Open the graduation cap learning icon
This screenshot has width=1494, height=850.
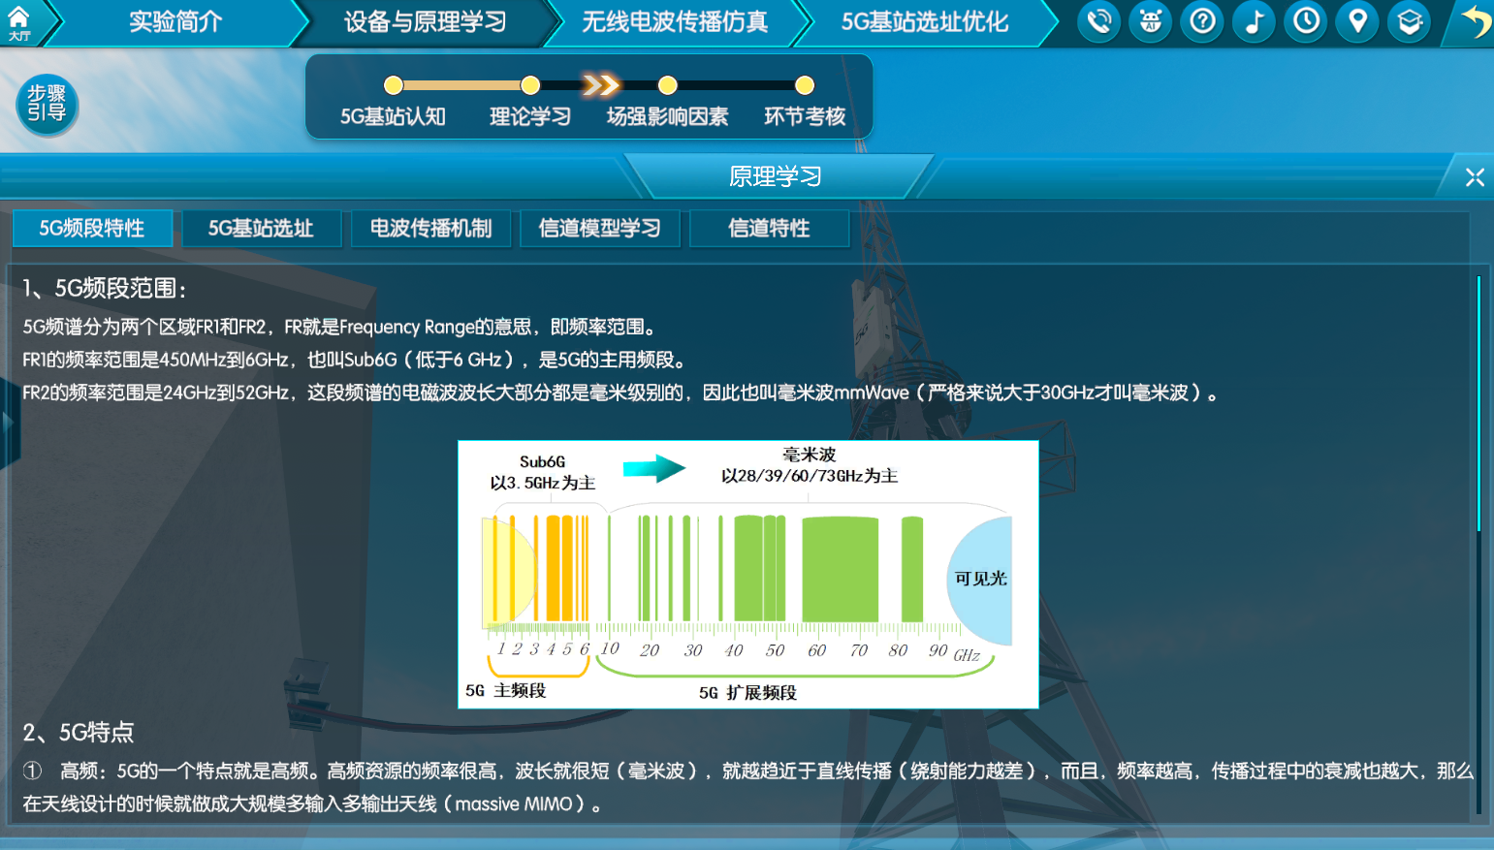(x=1410, y=21)
